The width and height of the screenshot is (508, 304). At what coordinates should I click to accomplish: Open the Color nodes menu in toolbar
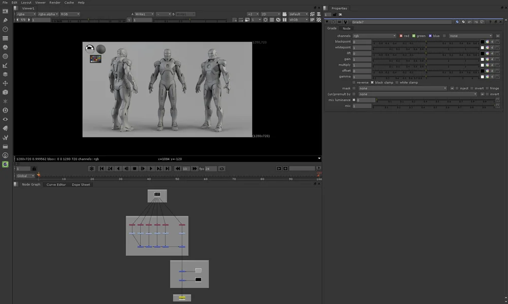click(x=5, y=47)
